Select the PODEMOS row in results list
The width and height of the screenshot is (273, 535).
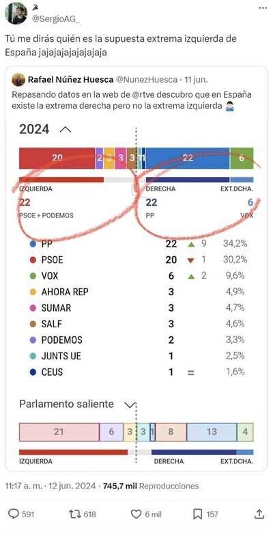(x=139, y=340)
